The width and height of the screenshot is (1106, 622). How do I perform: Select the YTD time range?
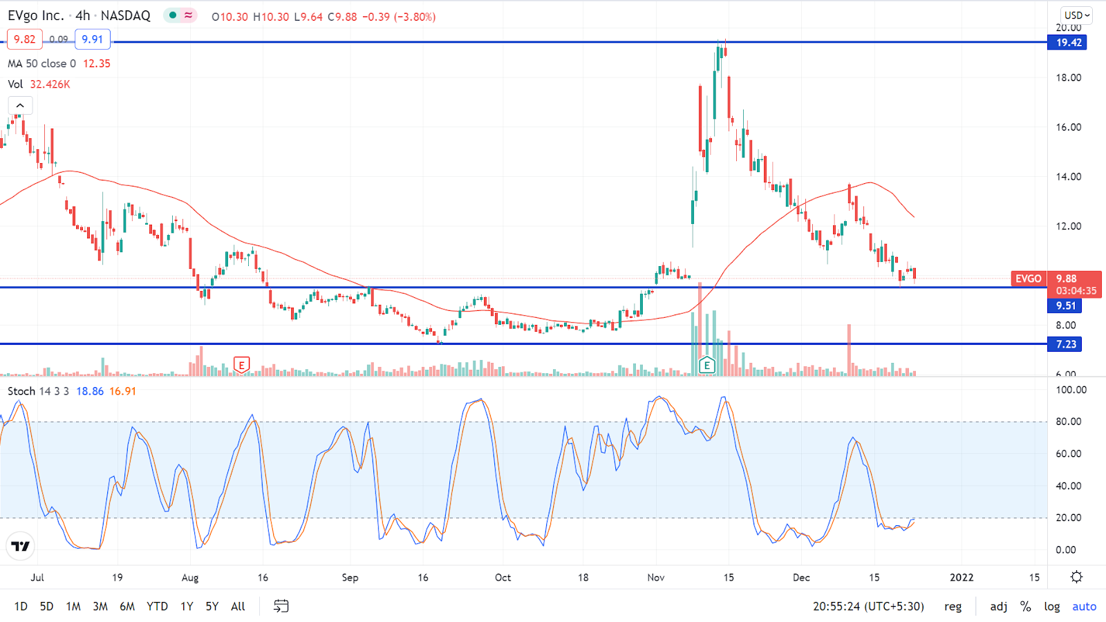click(x=157, y=606)
